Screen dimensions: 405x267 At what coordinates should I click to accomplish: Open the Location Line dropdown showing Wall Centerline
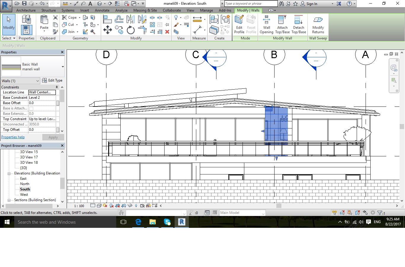[42, 92]
